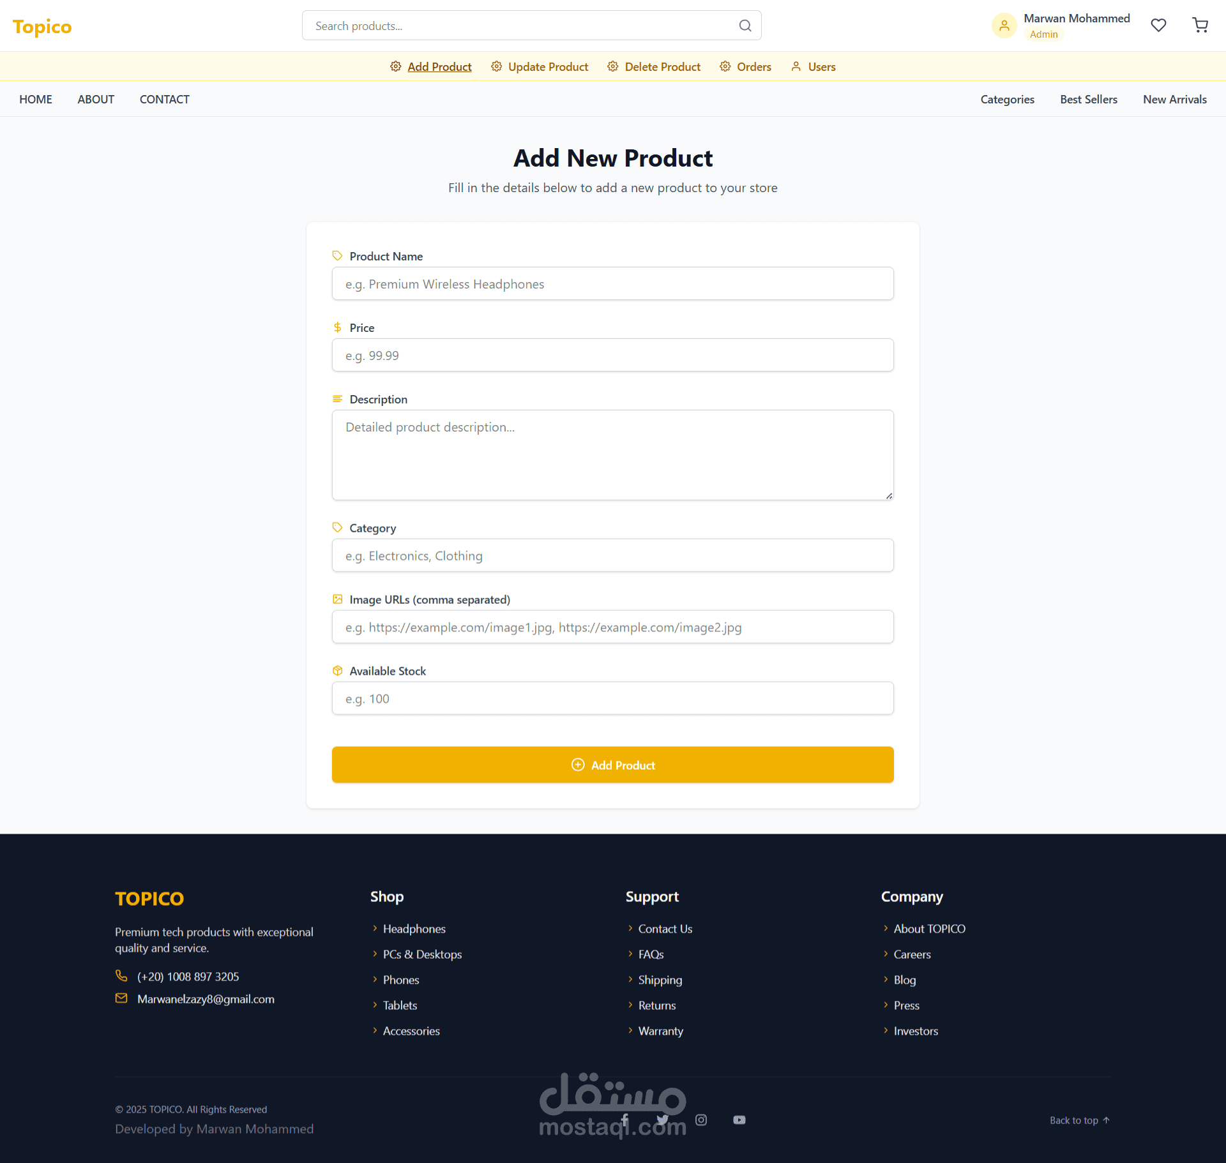Open the wishlist heart icon

[1158, 26]
